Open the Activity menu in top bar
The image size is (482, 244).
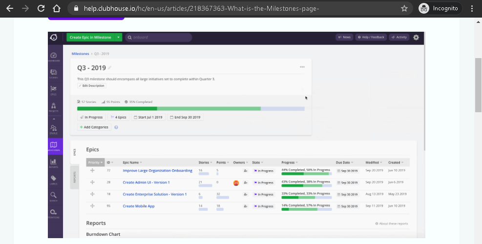coord(399,37)
